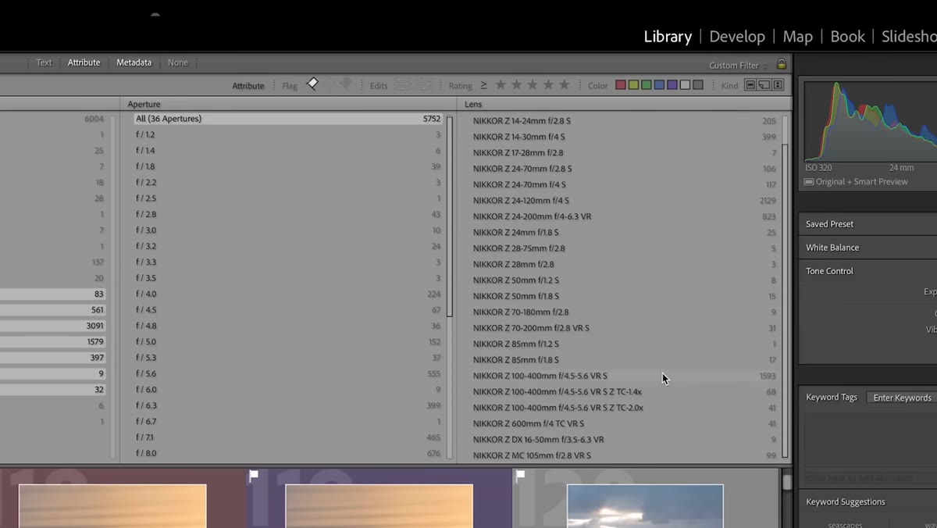Select lens NIKKOR Z 100-400mm f/4.5-5.6 VR S
Screen dimensions: 937x528
624,376
